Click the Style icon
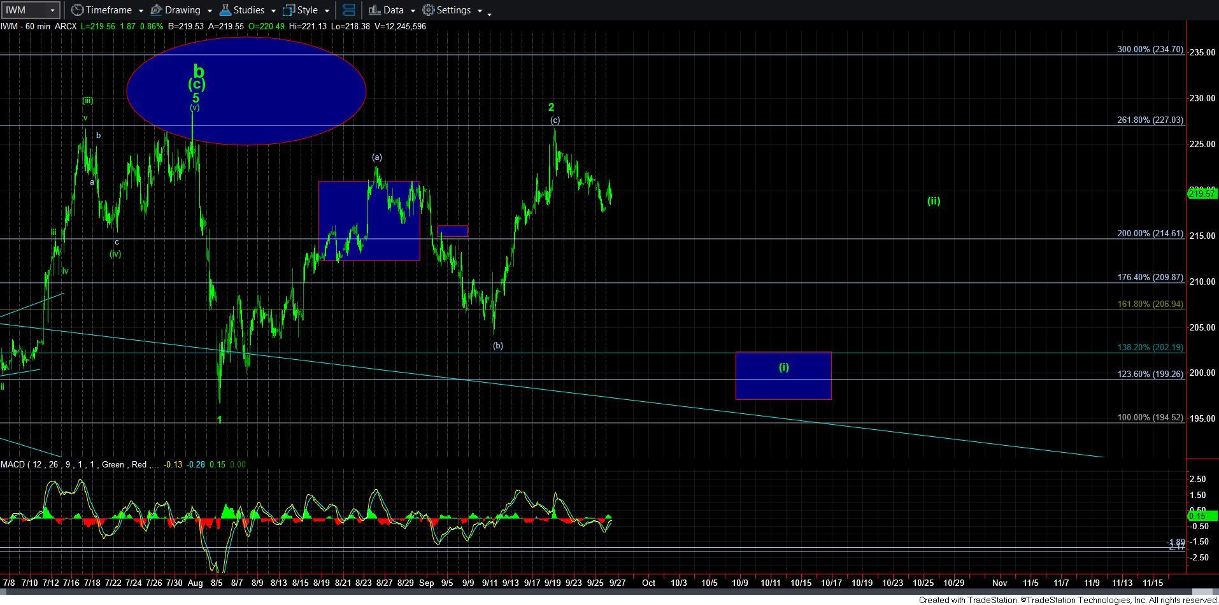This screenshot has width=1219, height=605. pos(289,10)
